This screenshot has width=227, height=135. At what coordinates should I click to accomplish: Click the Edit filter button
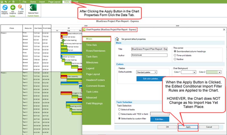tap(160, 119)
